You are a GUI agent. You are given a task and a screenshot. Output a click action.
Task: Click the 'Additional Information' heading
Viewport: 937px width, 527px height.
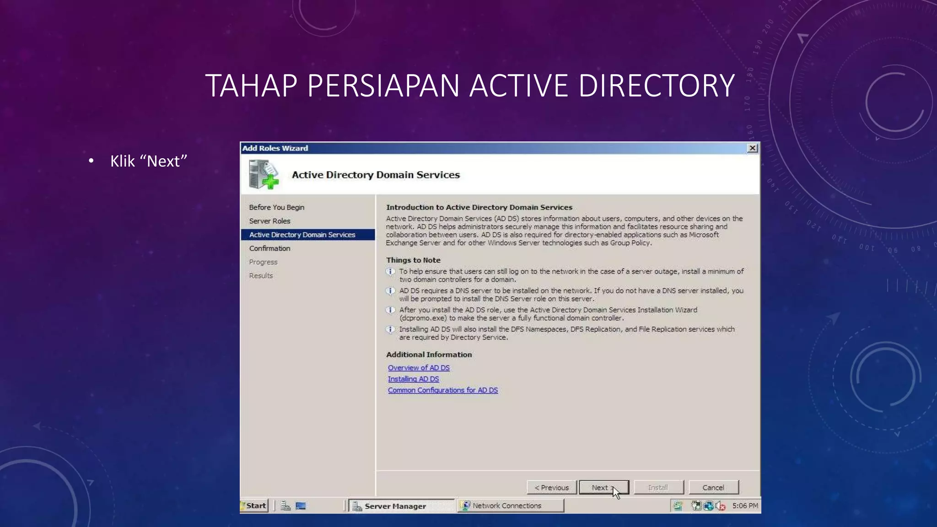pos(429,355)
